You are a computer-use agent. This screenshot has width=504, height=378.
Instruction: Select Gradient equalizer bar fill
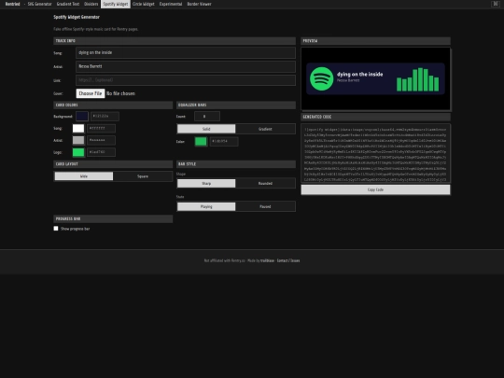click(265, 129)
